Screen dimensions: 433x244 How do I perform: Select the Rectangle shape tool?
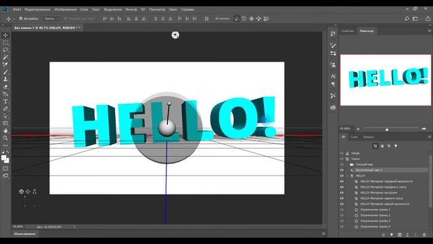[x=5, y=123]
